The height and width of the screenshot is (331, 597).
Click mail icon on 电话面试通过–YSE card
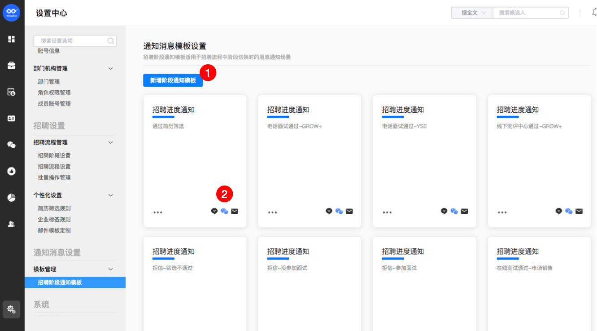pyautogui.click(x=464, y=211)
